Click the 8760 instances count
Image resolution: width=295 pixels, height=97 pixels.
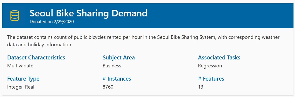108,87
